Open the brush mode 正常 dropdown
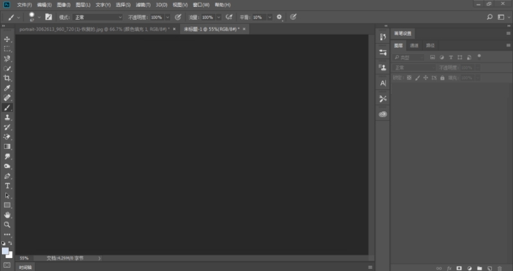The width and height of the screenshot is (513, 271). [98, 17]
